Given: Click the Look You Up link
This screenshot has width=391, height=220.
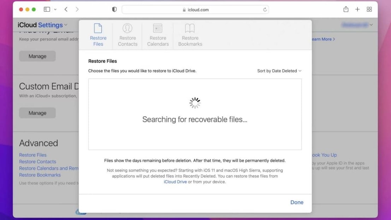Looking at the screenshot, I should [324, 155].
